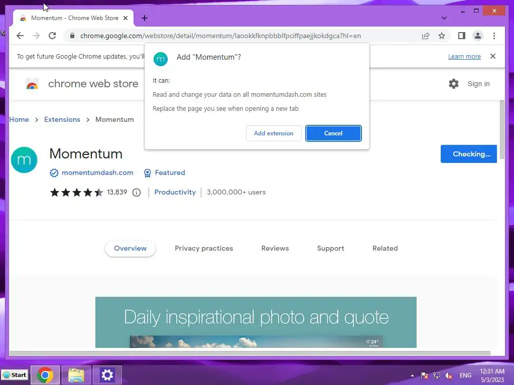This screenshot has width=514, height=385.
Task: Open Chrome's three-dot menu
Action: click(x=494, y=36)
